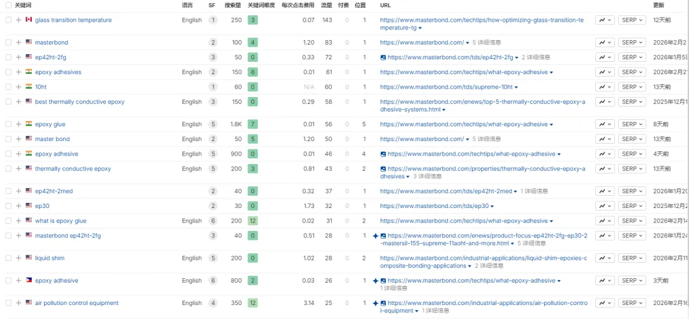Open the trend chart button in the '10ht' row
This screenshot has width=689, height=319.
(x=605, y=87)
